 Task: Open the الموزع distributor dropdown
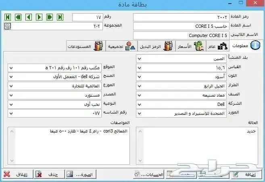point(11,86)
